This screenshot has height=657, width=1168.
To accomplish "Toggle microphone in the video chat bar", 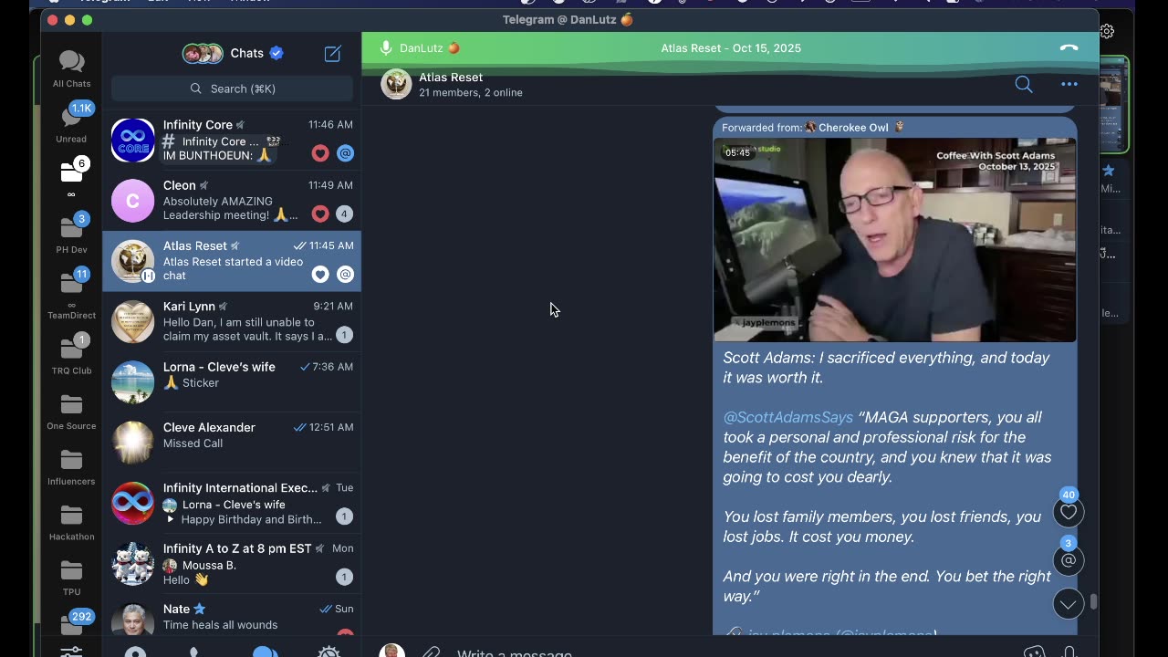I will (x=386, y=47).
